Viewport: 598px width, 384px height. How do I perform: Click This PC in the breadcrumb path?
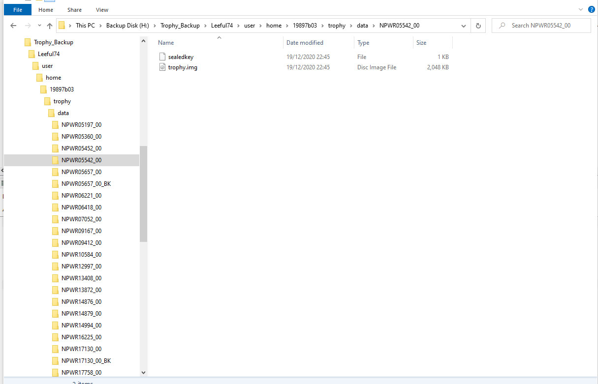pyautogui.click(x=85, y=26)
